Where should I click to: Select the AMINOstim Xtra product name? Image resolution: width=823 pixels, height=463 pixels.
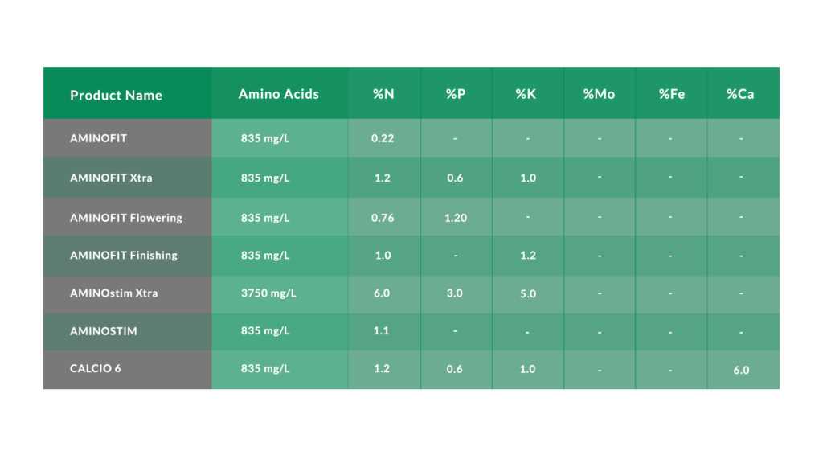point(114,293)
